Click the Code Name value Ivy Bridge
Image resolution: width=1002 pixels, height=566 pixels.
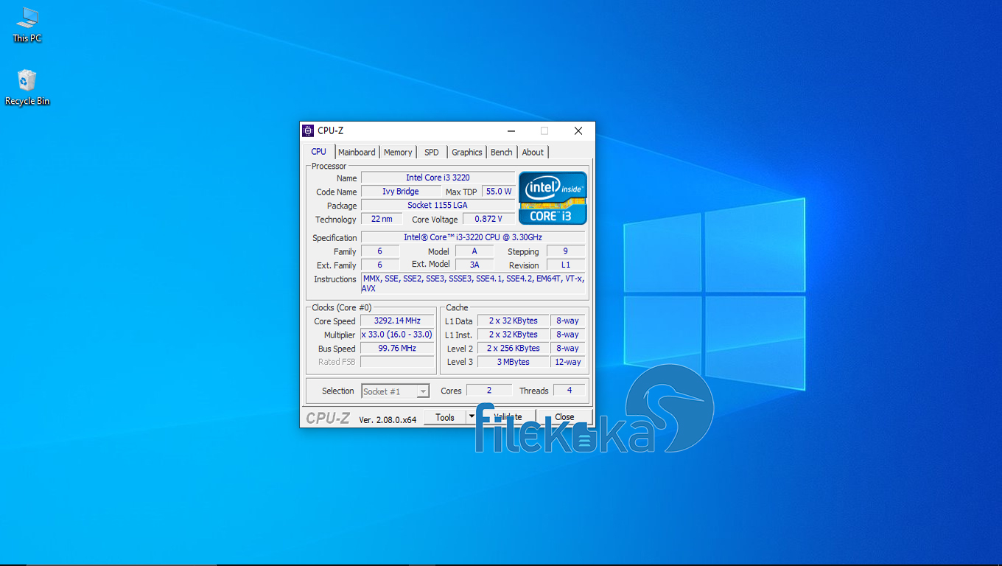pos(401,192)
